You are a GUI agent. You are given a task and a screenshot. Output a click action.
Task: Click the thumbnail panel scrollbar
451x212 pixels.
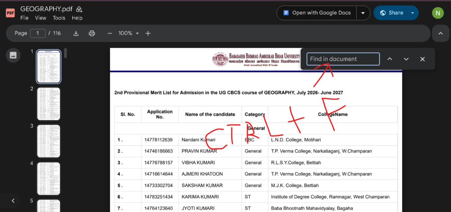click(66, 53)
